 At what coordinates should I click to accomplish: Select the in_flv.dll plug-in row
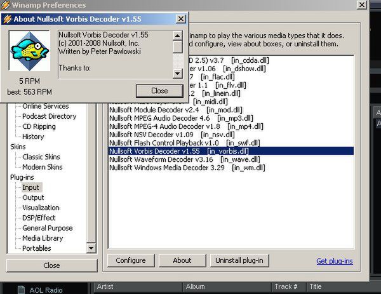click(271, 85)
